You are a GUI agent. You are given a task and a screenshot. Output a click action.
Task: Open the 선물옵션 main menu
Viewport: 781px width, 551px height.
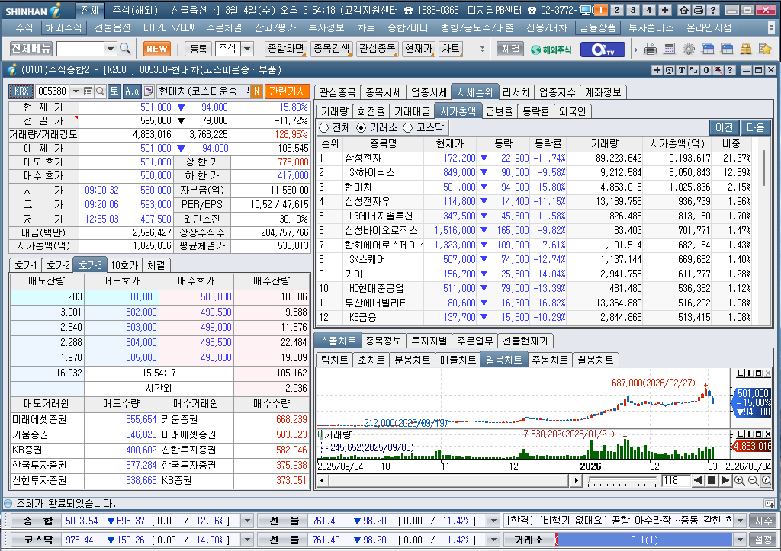coord(113,27)
